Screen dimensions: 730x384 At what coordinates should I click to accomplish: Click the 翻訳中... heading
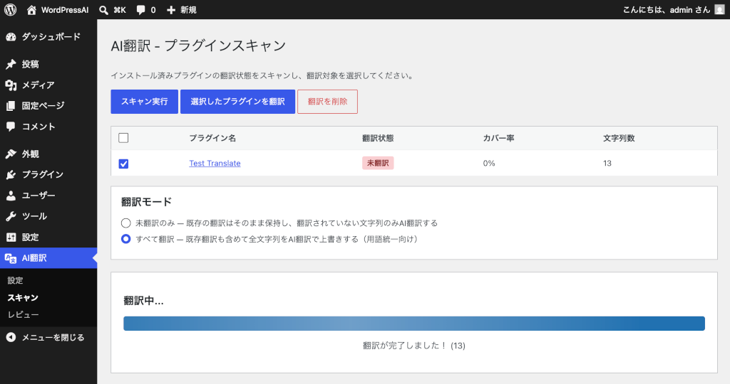(143, 300)
